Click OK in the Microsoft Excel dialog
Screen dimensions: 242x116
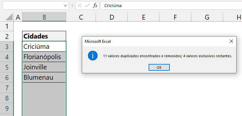click(x=159, y=67)
